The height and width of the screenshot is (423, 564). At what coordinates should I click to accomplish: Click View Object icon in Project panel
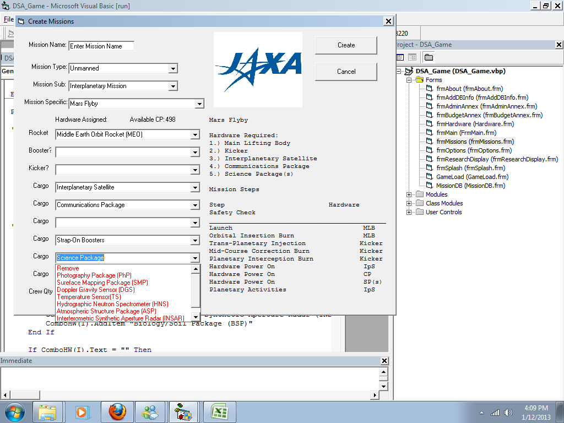point(412,57)
